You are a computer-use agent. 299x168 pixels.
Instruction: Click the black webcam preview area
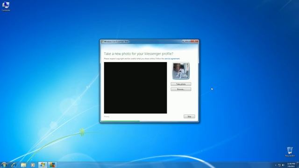(x=135, y=88)
